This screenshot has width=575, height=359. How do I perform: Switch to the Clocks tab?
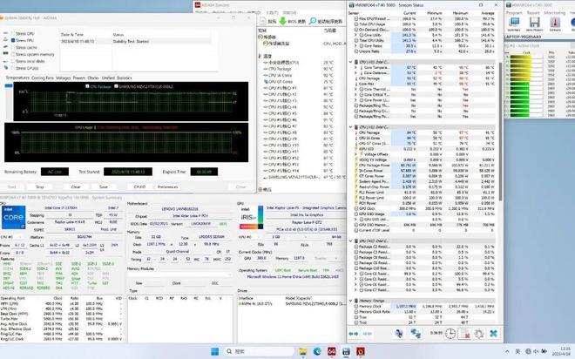click(x=93, y=78)
